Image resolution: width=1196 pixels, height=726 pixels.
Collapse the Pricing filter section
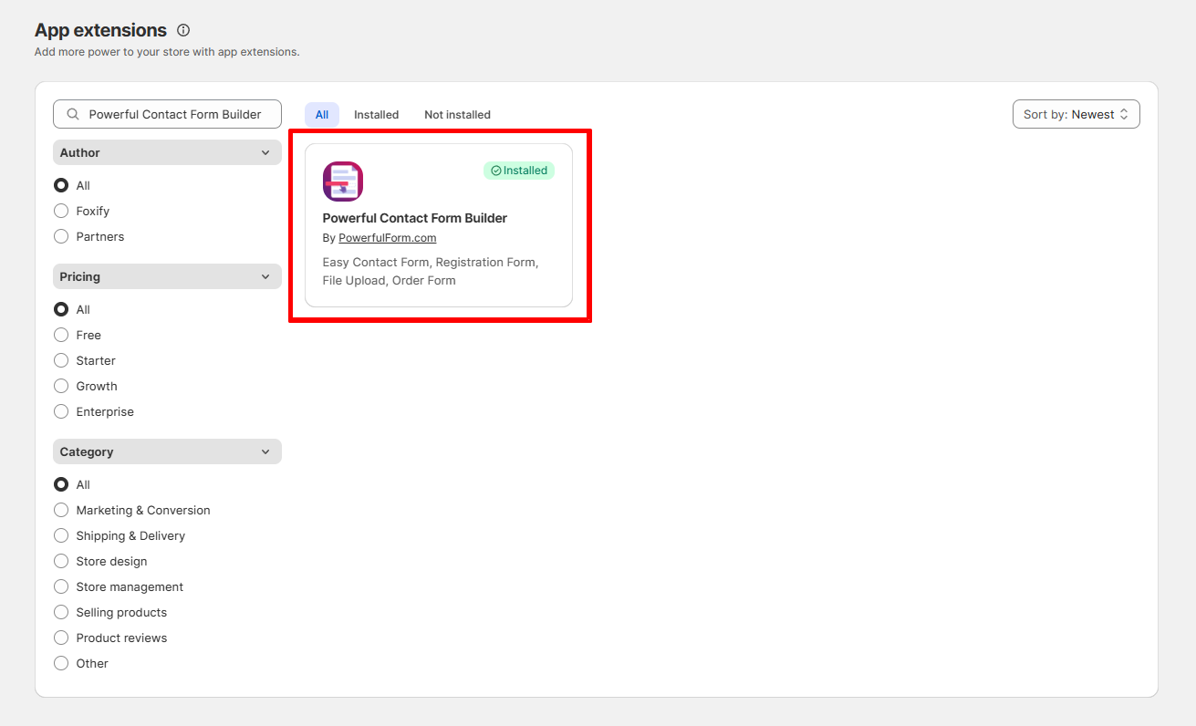point(167,276)
